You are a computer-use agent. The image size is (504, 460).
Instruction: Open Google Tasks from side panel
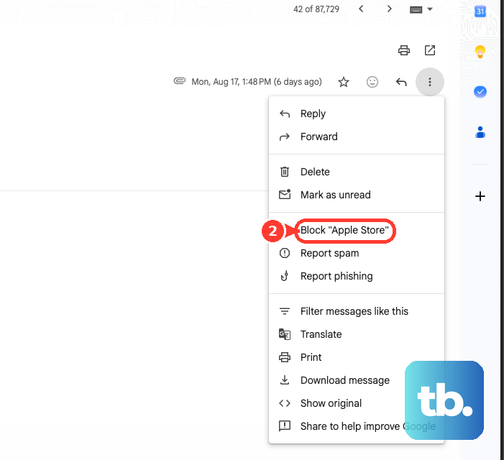pyautogui.click(x=480, y=92)
